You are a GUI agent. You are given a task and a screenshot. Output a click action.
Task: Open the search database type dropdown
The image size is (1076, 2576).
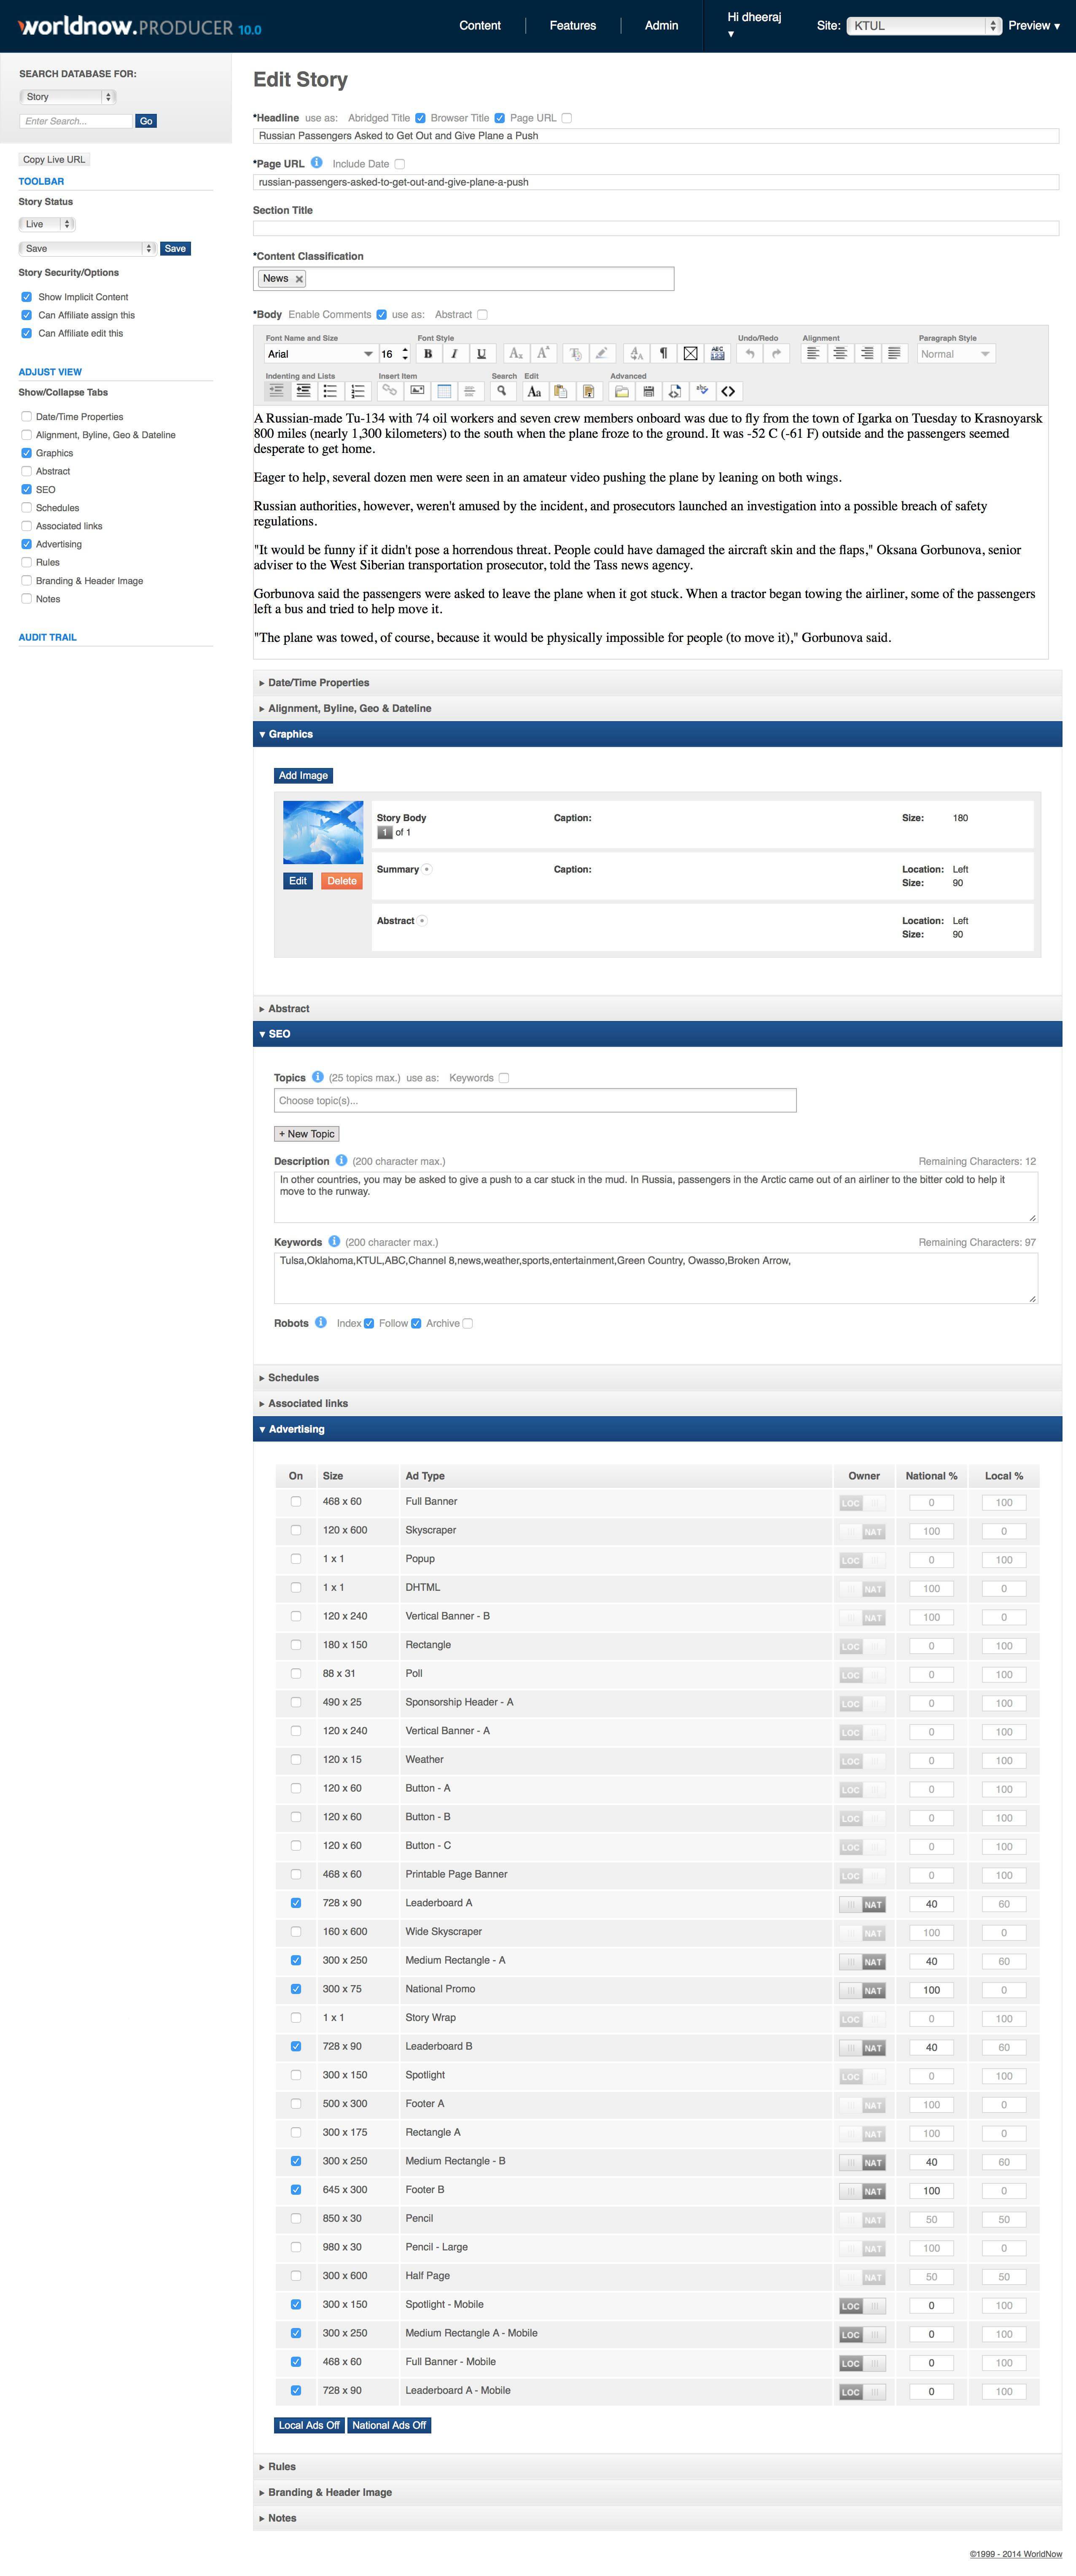[67, 97]
